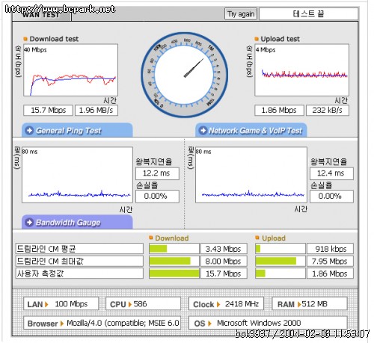Click the 12.2 ms round trip delay field
The width and height of the screenshot is (374, 343).
(157, 173)
